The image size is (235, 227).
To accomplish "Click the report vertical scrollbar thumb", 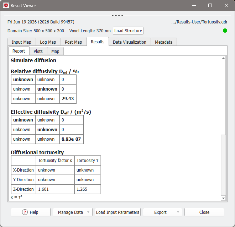I will tap(223, 98).
